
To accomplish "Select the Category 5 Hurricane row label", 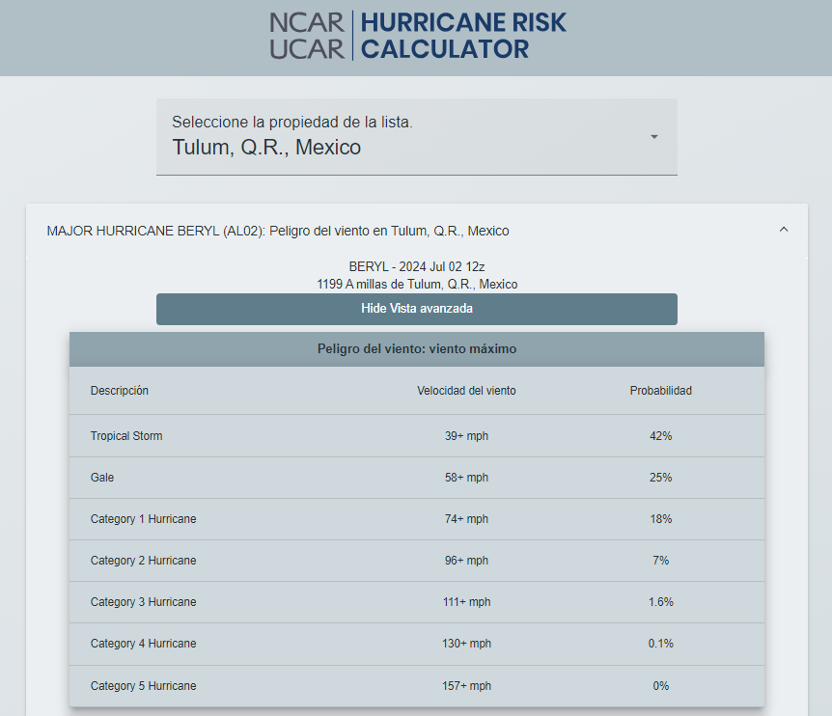I will coord(143,686).
